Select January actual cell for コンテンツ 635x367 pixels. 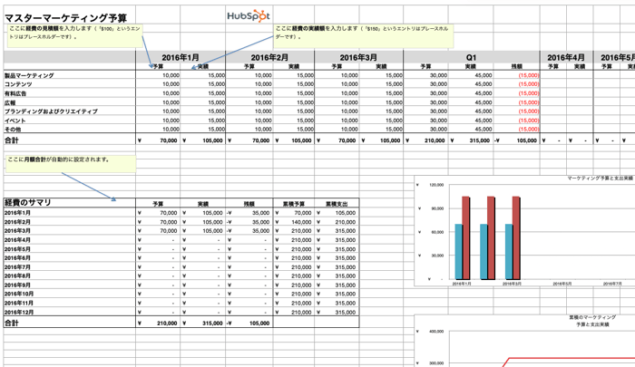tap(203, 84)
